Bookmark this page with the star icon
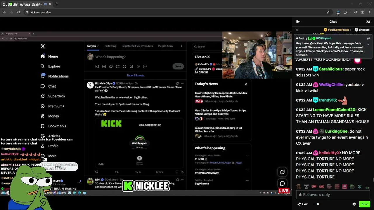 (x=328, y=12)
